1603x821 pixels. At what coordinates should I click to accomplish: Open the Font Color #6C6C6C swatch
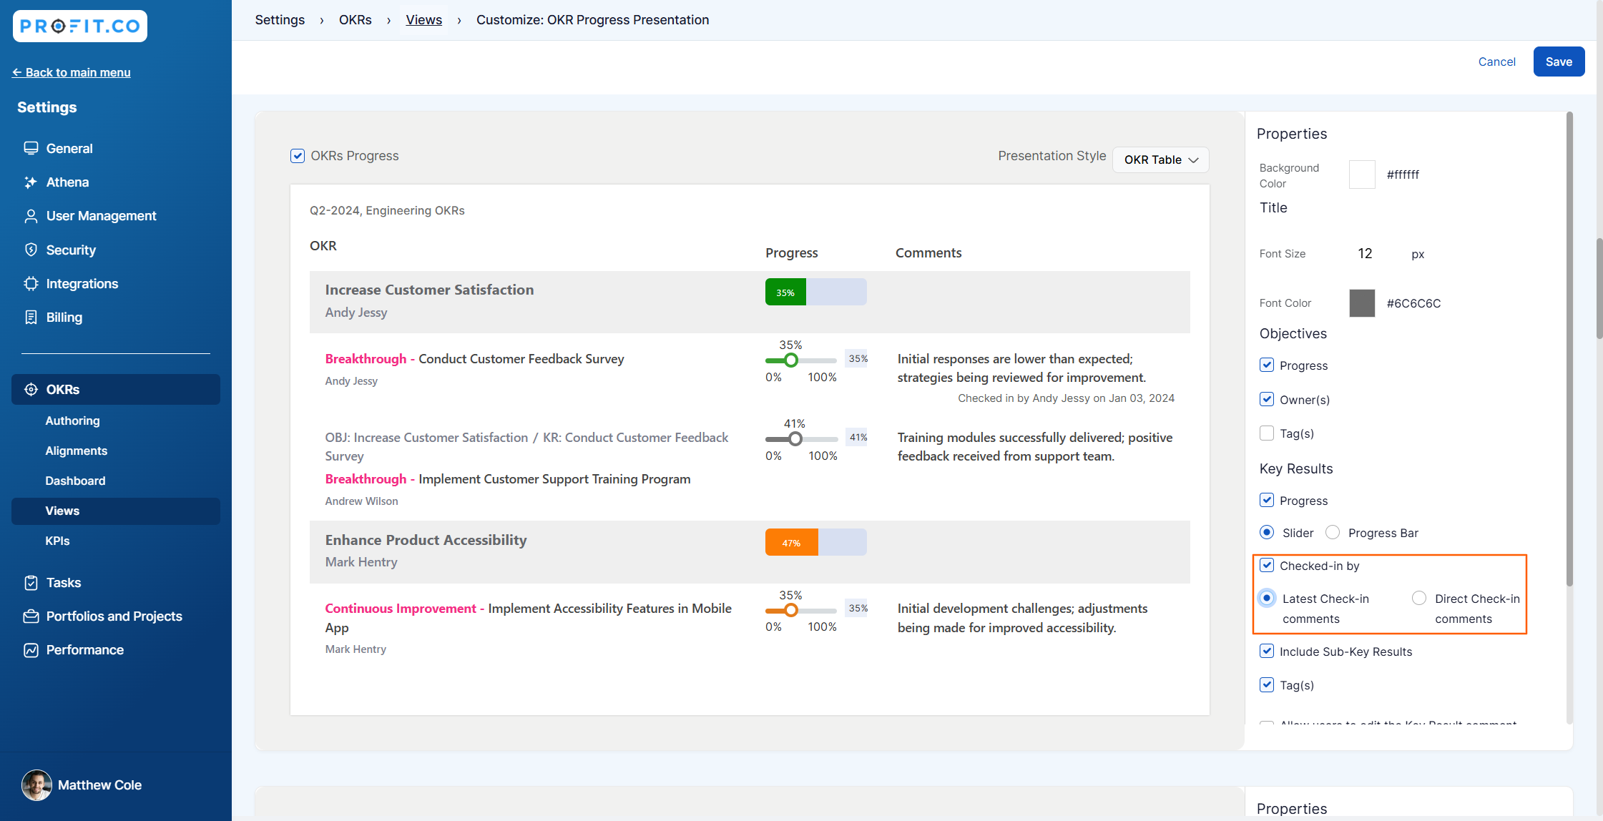click(1362, 303)
